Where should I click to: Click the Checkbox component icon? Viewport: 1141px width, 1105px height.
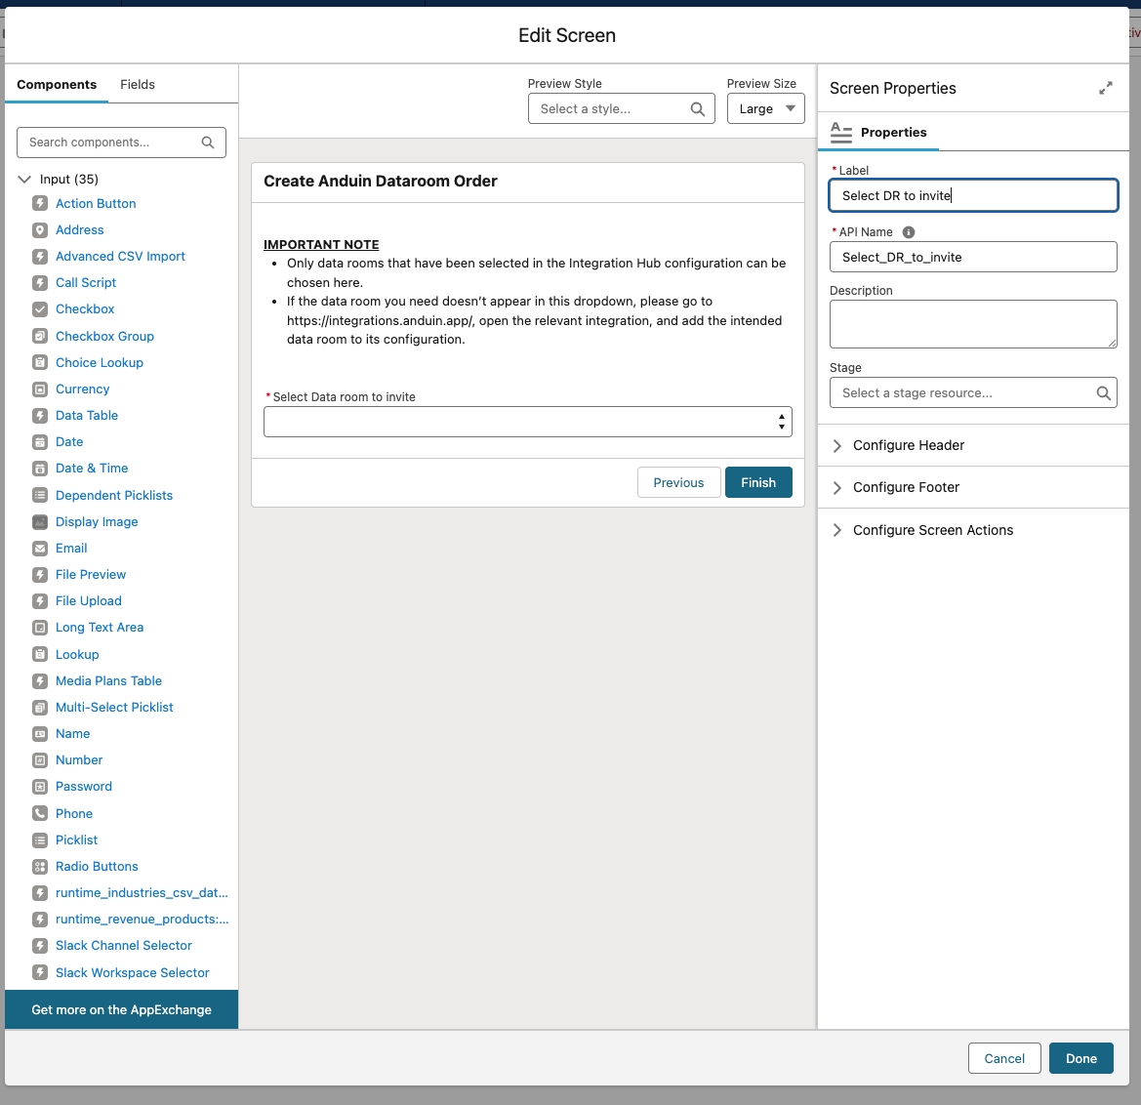click(x=40, y=309)
